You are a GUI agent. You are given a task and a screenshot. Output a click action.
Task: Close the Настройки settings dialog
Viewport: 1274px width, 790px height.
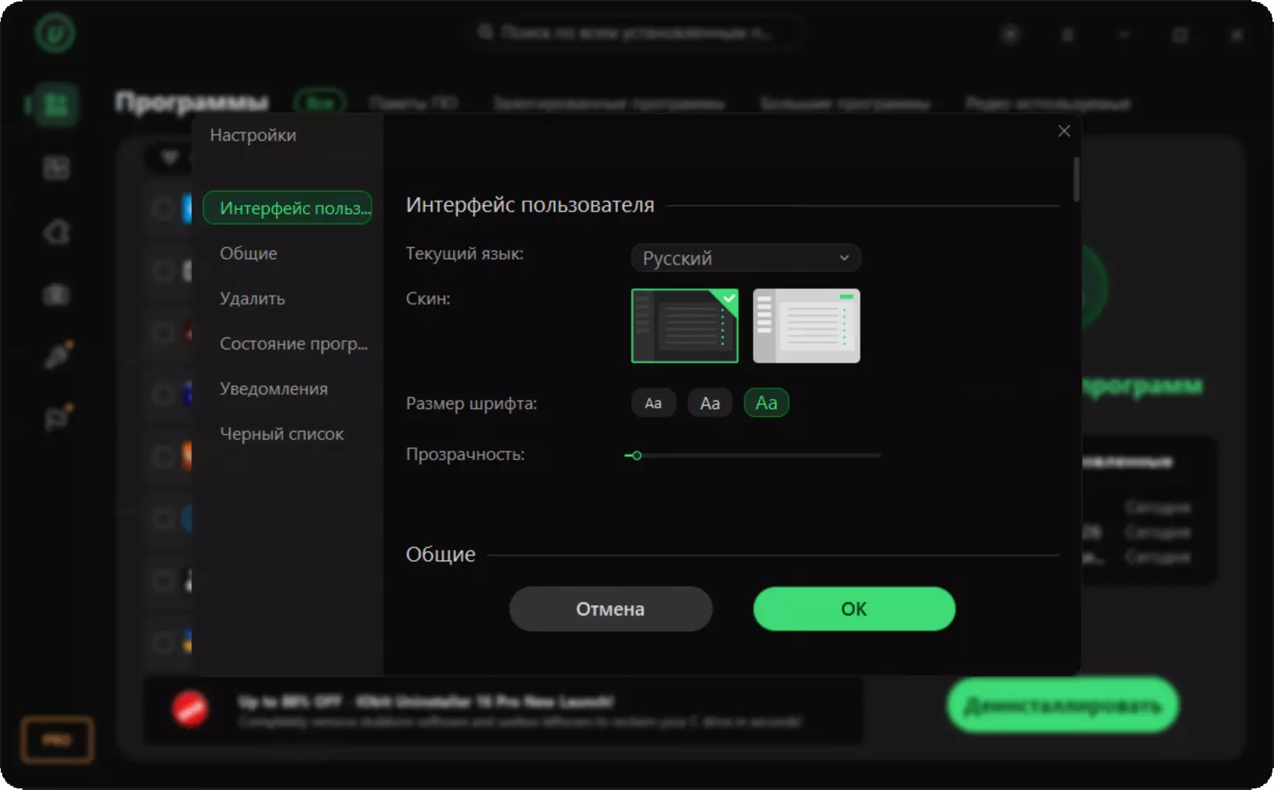tap(1064, 131)
